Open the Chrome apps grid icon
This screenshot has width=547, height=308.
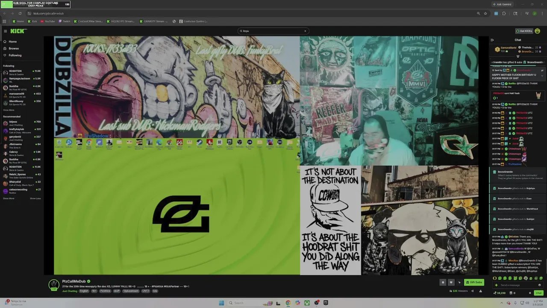click(4, 21)
